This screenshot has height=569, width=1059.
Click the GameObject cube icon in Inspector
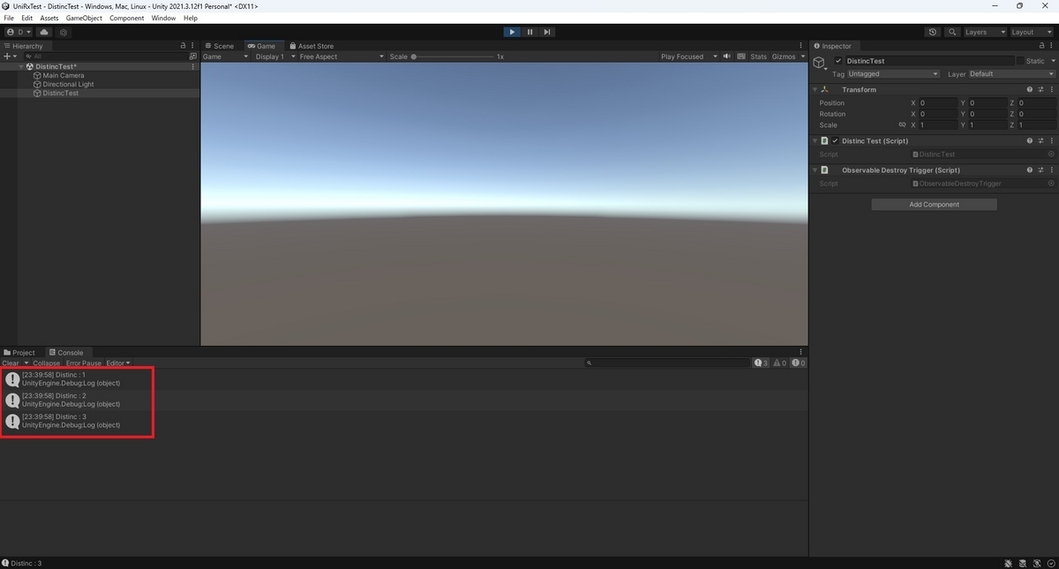[819, 63]
